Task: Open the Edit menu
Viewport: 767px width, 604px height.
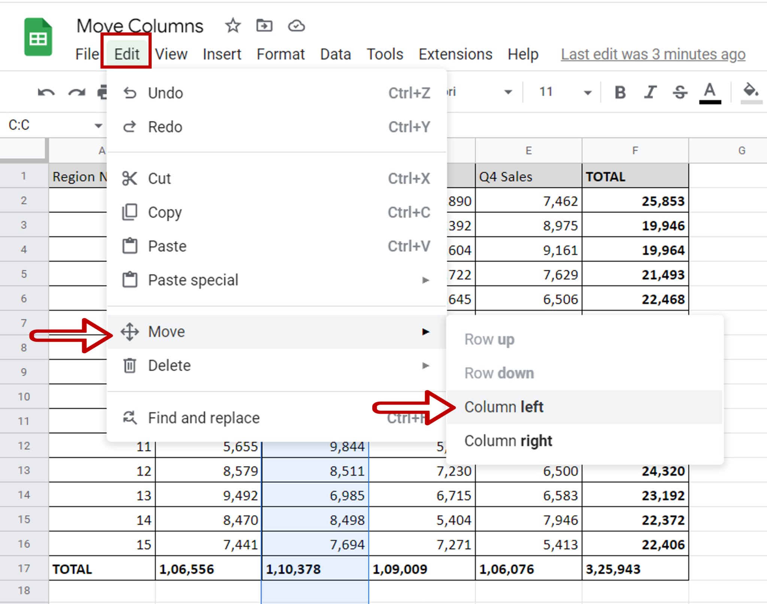Action: 127,54
